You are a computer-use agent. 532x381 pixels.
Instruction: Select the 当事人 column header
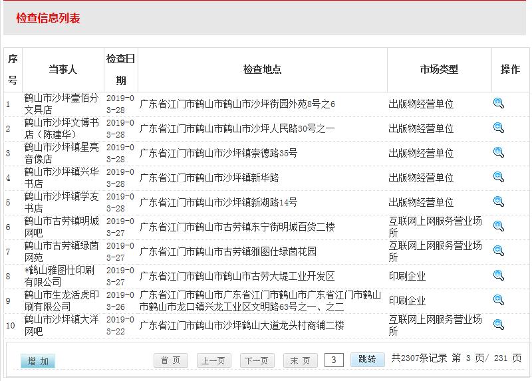(63, 69)
